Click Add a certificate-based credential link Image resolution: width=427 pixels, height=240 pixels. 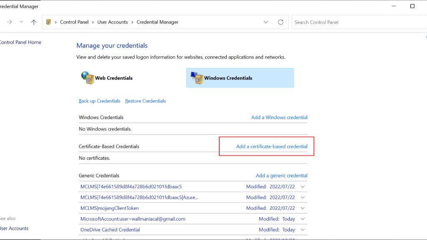(x=271, y=147)
